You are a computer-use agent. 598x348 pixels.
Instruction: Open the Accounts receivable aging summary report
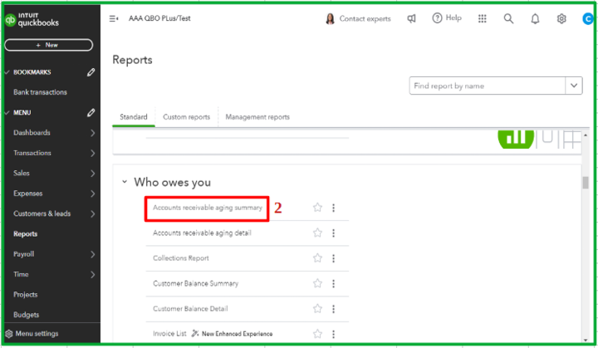pyautogui.click(x=208, y=208)
